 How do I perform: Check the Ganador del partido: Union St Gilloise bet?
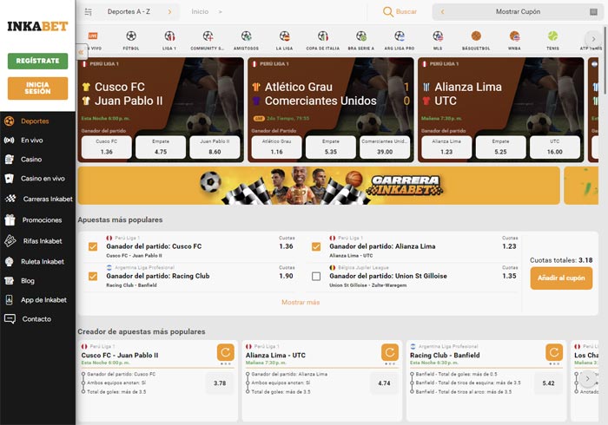(x=316, y=277)
